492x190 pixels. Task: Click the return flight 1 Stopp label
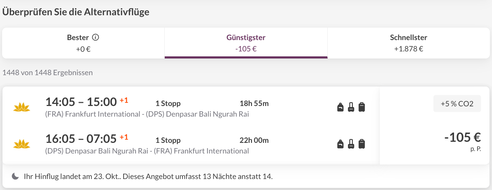click(x=168, y=140)
